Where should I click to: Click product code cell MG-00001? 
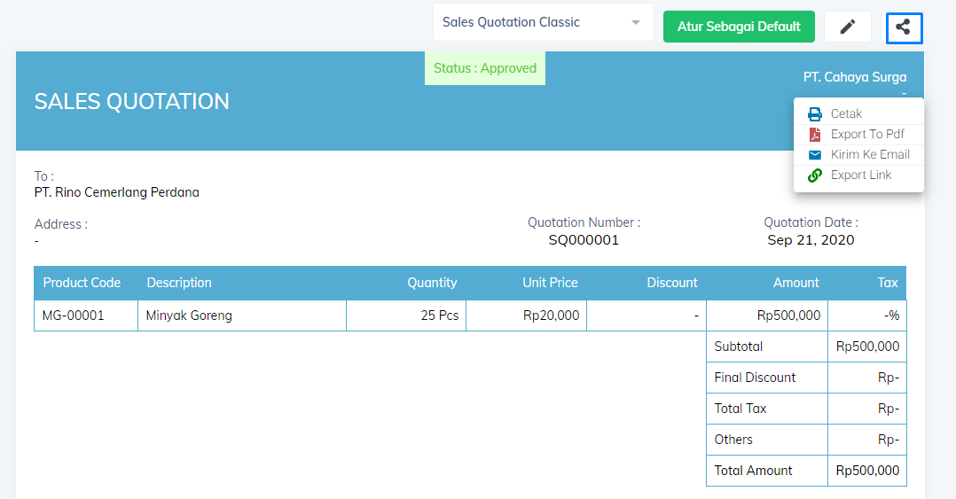(86, 316)
